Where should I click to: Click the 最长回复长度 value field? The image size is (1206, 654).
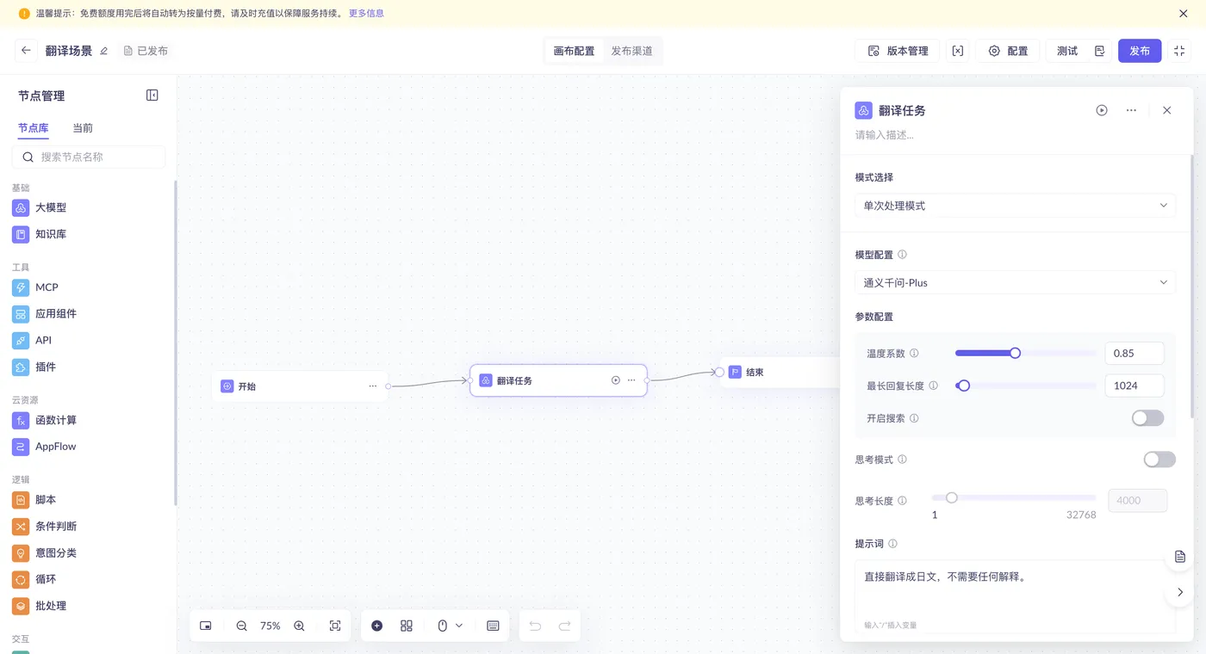tap(1135, 386)
